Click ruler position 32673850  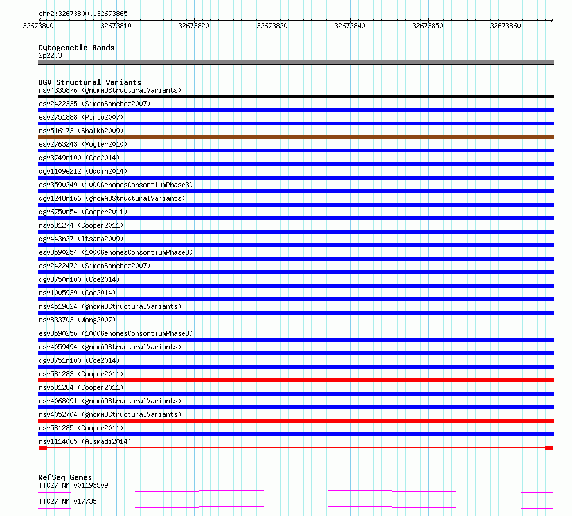click(427, 26)
